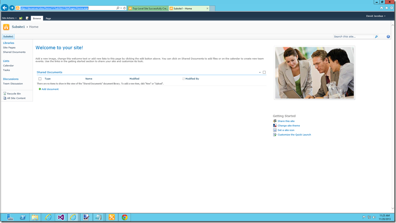The width and height of the screenshot is (396, 223).
Task: Open File Explorer from the taskbar
Action: click(35, 217)
